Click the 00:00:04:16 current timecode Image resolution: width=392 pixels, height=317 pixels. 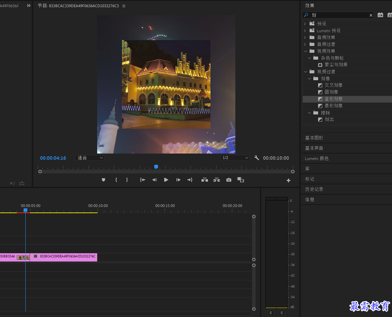click(x=53, y=158)
